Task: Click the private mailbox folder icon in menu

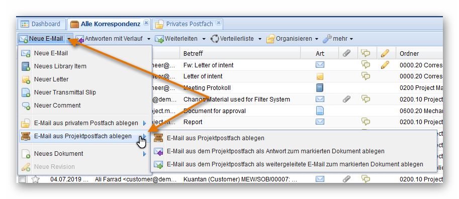Action: click(x=26, y=123)
